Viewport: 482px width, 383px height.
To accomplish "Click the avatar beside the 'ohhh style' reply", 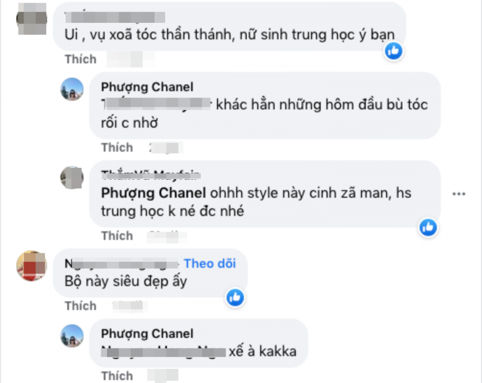I will (x=72, y=178).
